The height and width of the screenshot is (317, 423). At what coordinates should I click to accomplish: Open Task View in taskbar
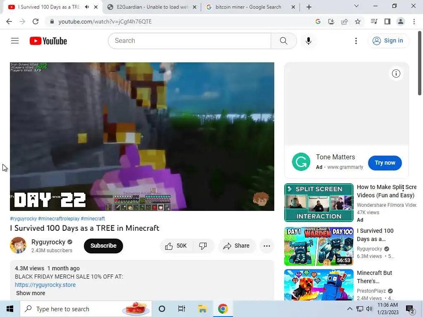182,309
